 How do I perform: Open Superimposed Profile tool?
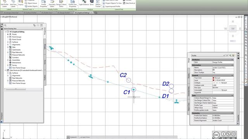pyautogui.click(x=111, y=7)
